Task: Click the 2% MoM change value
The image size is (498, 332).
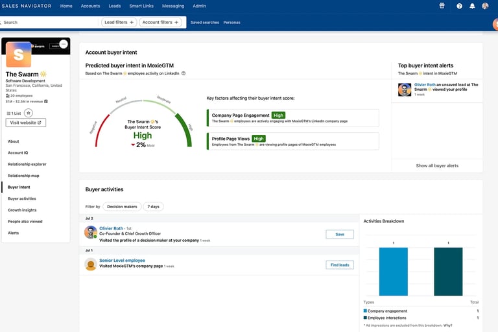Action: pos(141,145)
